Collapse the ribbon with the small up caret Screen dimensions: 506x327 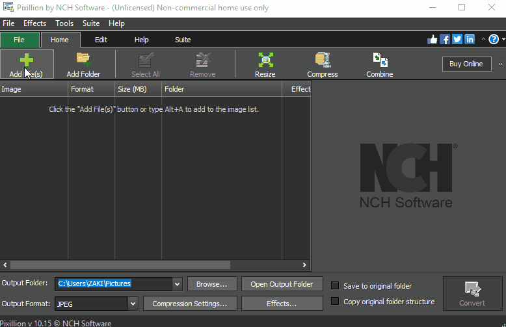point(483,40)
